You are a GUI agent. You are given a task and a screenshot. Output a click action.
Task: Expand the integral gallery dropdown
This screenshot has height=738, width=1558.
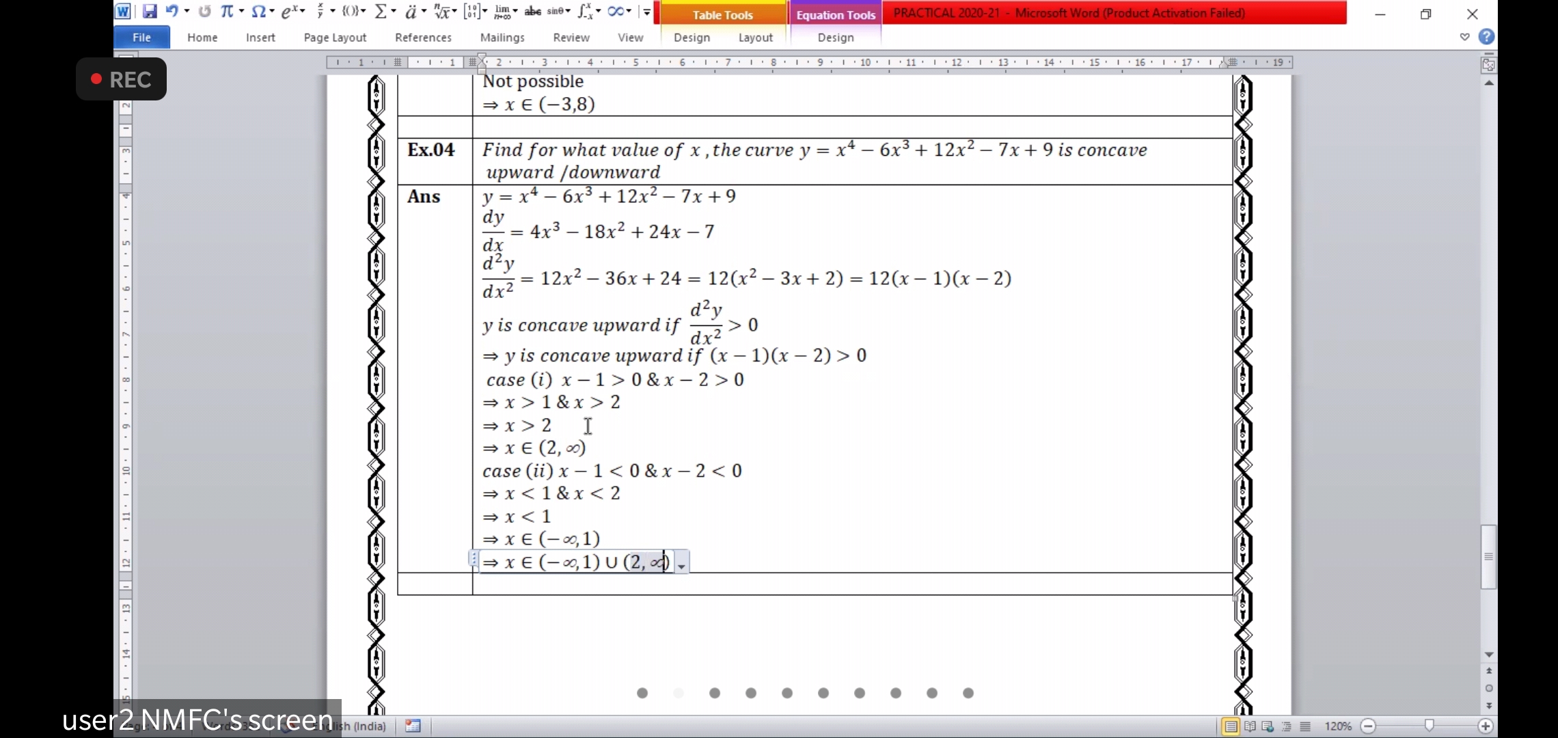pyautogui.click(x=599, y=11)
